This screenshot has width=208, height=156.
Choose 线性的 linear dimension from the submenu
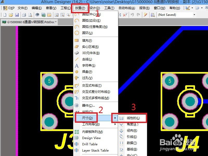[133, 118]
